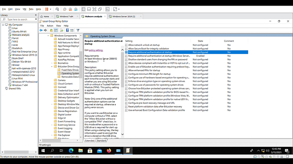This screenshot has width=293, height=164.
Task: Go up one level in the tree
Action: [51, 30]
